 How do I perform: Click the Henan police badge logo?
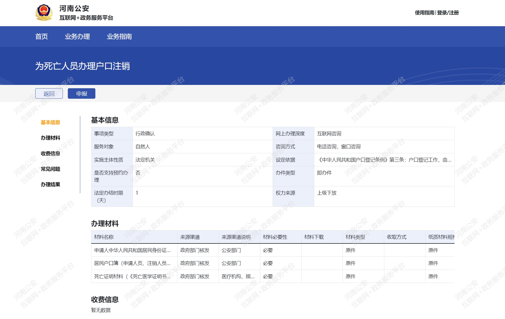pos(44,13)
